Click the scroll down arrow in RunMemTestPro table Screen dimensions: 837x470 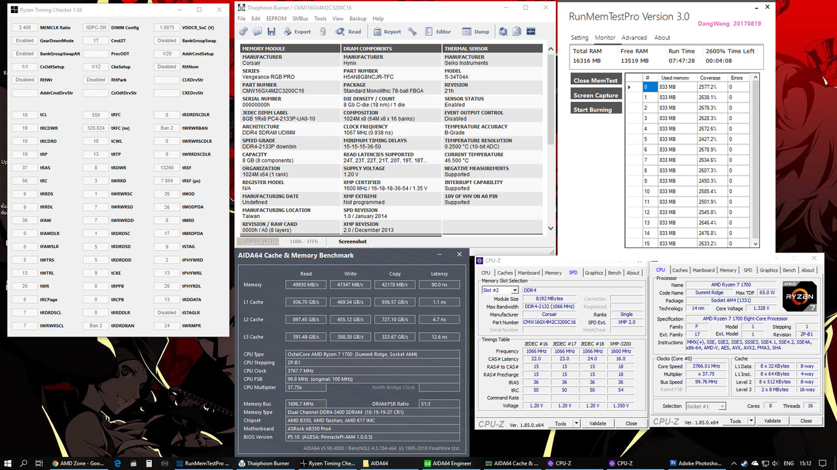tap(756, 243)
